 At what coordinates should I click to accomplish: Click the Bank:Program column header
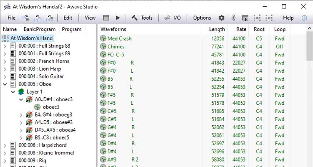[40, 29]
